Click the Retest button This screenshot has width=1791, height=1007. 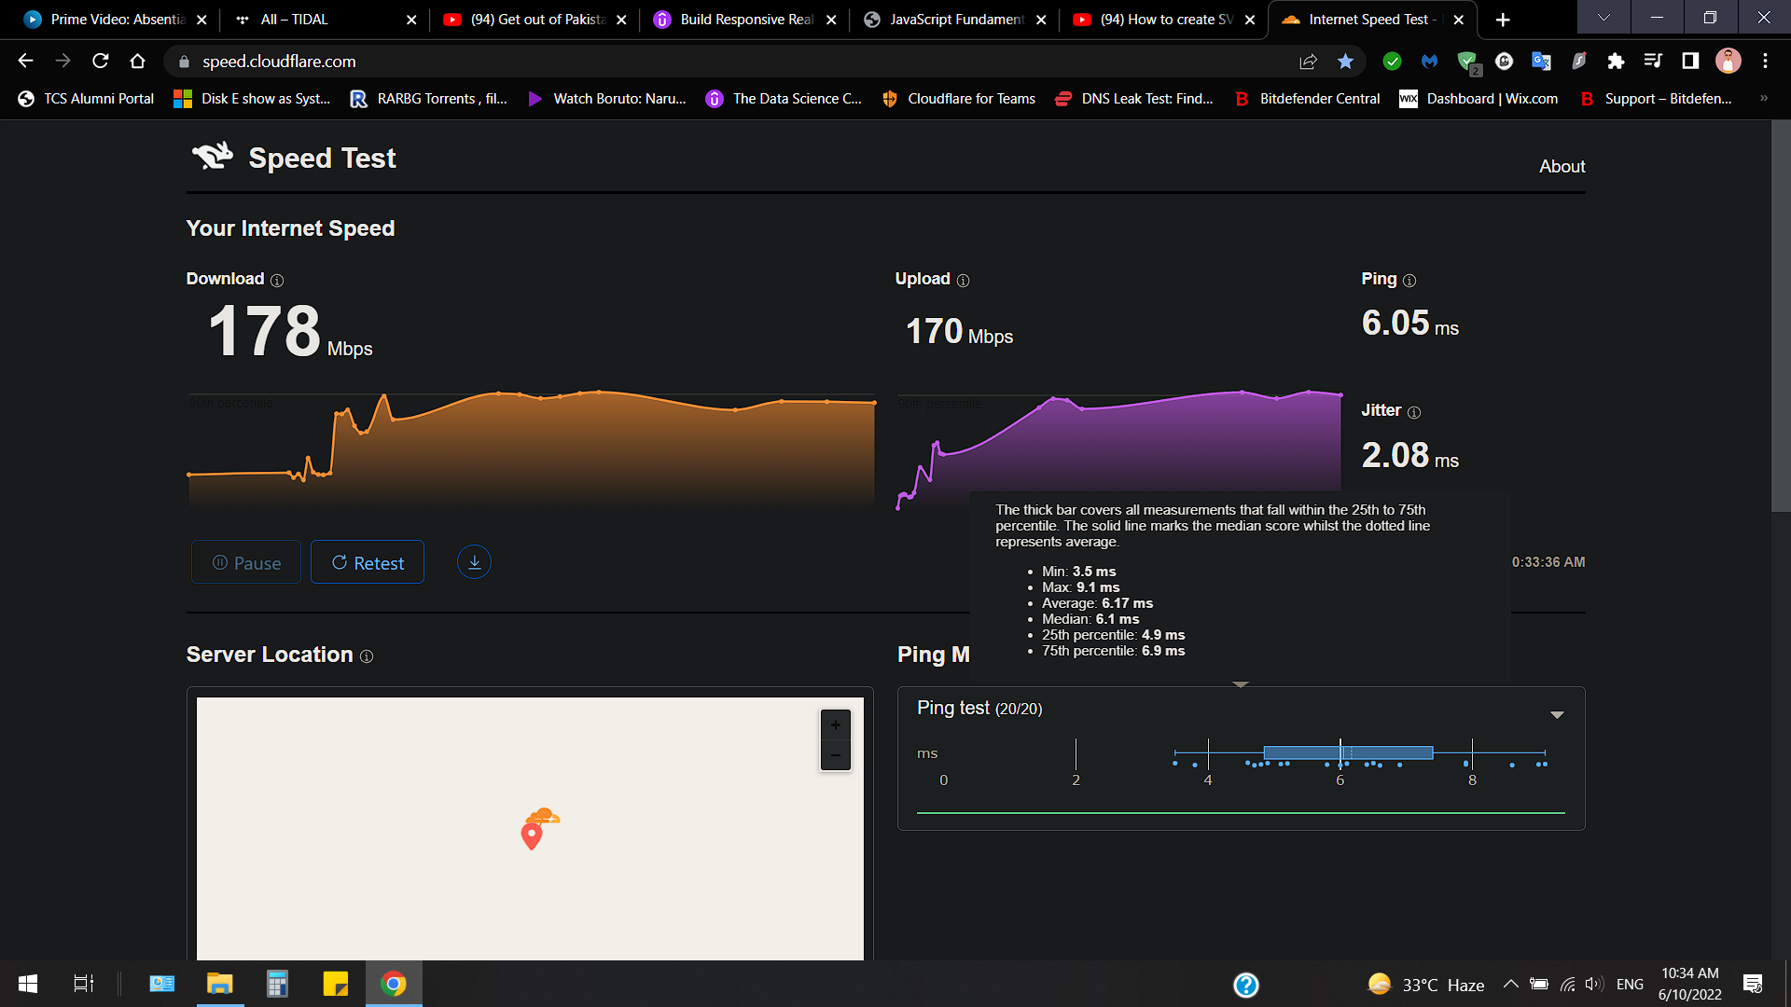coord(368,562)
